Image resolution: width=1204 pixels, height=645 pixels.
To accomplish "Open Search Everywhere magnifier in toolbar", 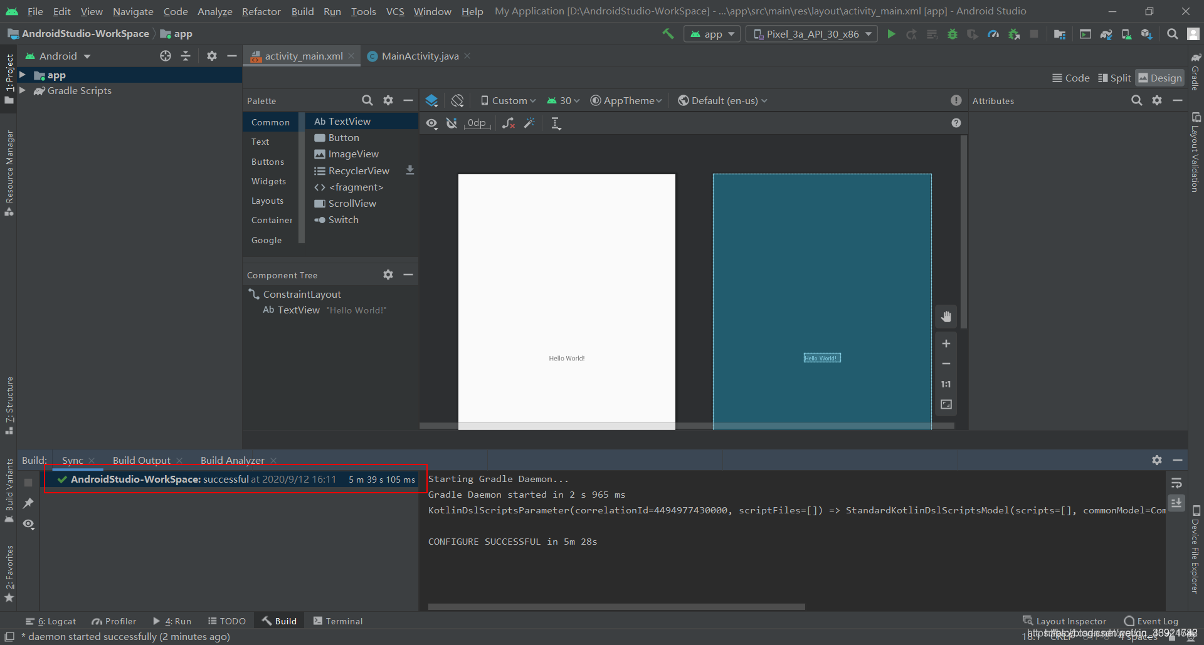I will coord(1172,34).
